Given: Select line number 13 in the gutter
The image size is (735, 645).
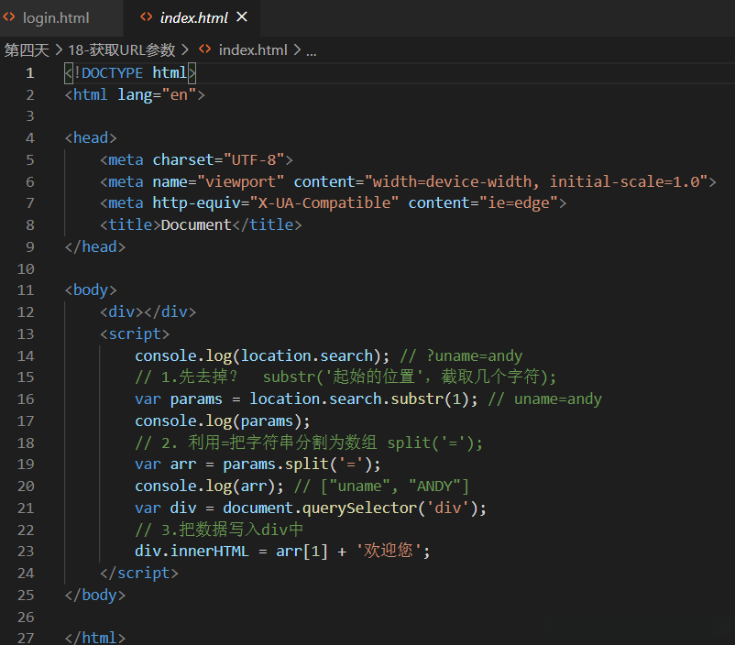Looking at the screenshot, I should click(26, 334).
